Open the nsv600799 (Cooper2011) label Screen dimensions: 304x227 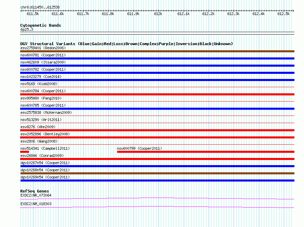[139, 148]
